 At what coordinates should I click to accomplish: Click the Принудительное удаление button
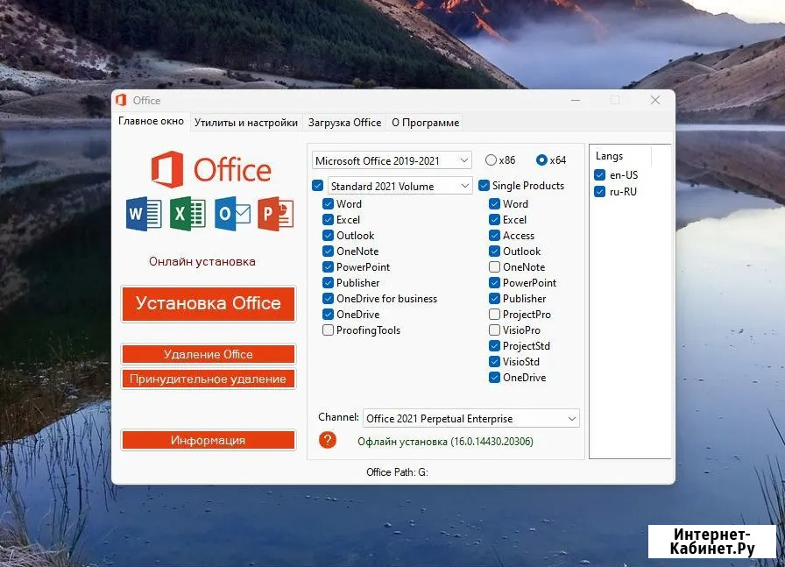coord(209,379)
